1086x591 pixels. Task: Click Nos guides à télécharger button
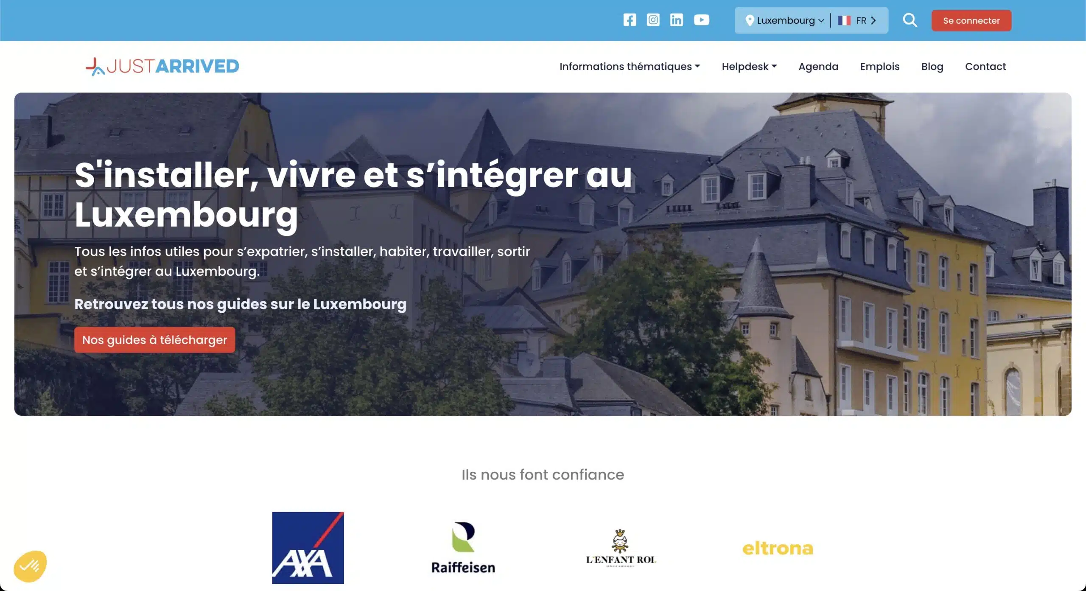point(154,340)
